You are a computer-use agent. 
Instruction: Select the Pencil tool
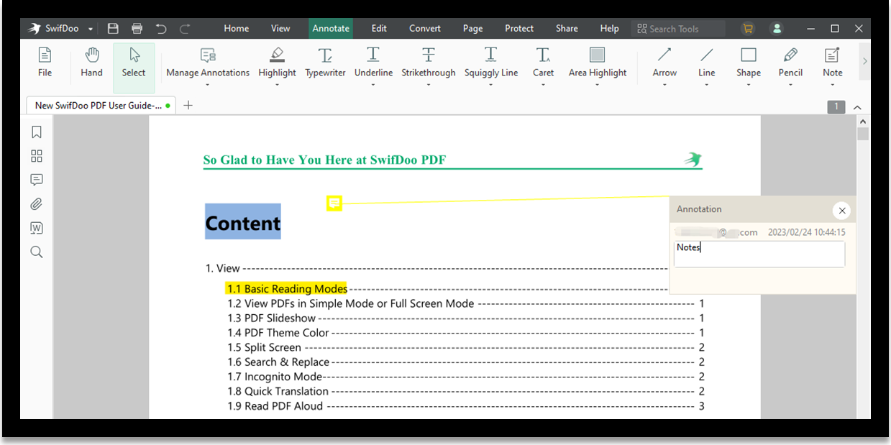click(x=790, y=63)
